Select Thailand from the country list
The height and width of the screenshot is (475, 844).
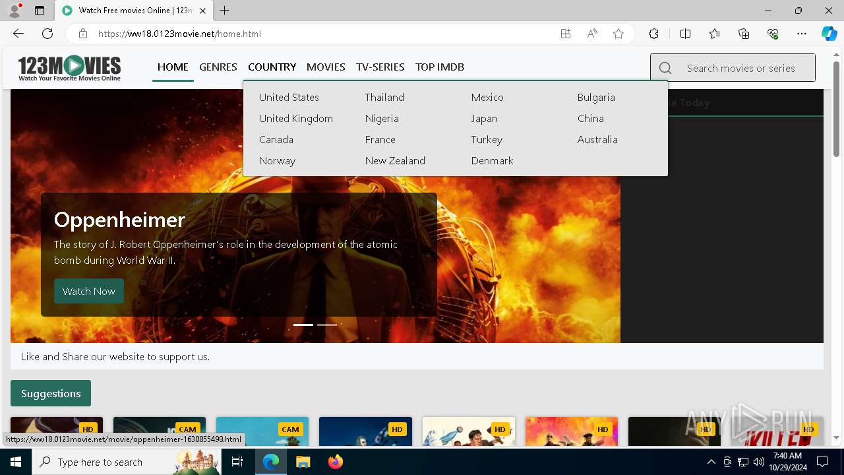click(384, 97)
